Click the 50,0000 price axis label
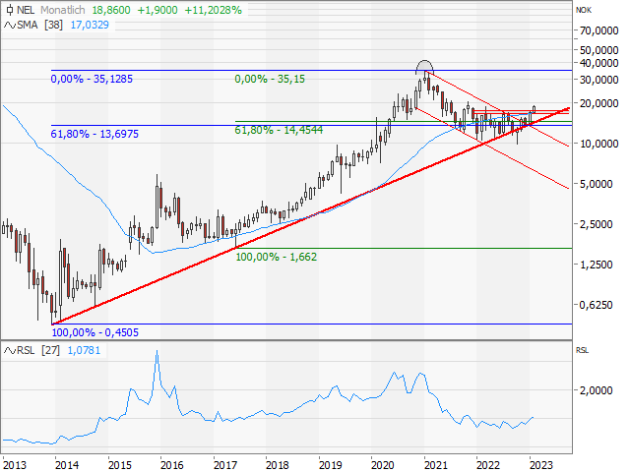The image size is (630, 472). pyautogui.click(x=598, y=50)
